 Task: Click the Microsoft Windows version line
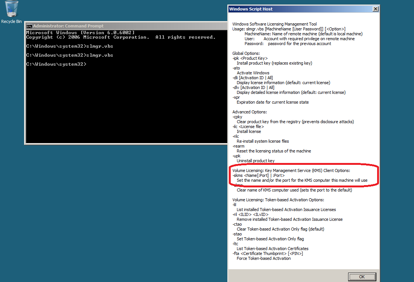point(81,33)
